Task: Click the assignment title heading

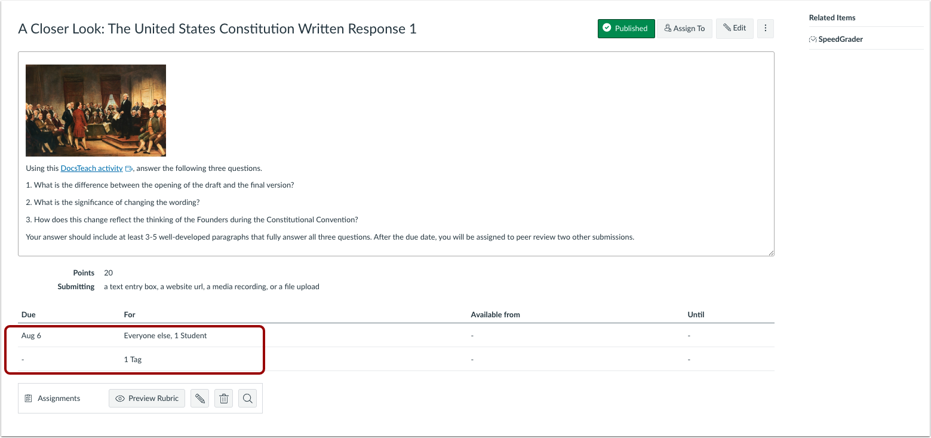Action: (x=217, y=29)
